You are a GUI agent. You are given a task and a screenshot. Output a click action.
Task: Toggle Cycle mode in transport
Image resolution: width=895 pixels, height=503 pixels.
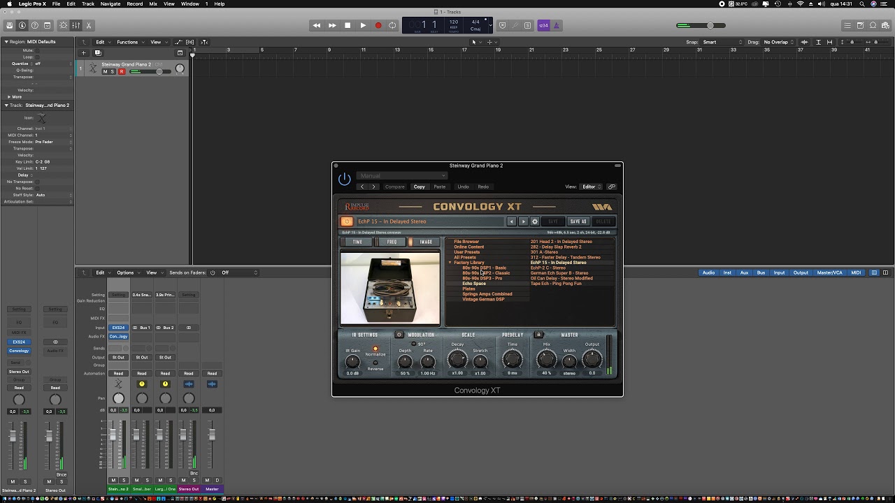click(x=393, y=26)
